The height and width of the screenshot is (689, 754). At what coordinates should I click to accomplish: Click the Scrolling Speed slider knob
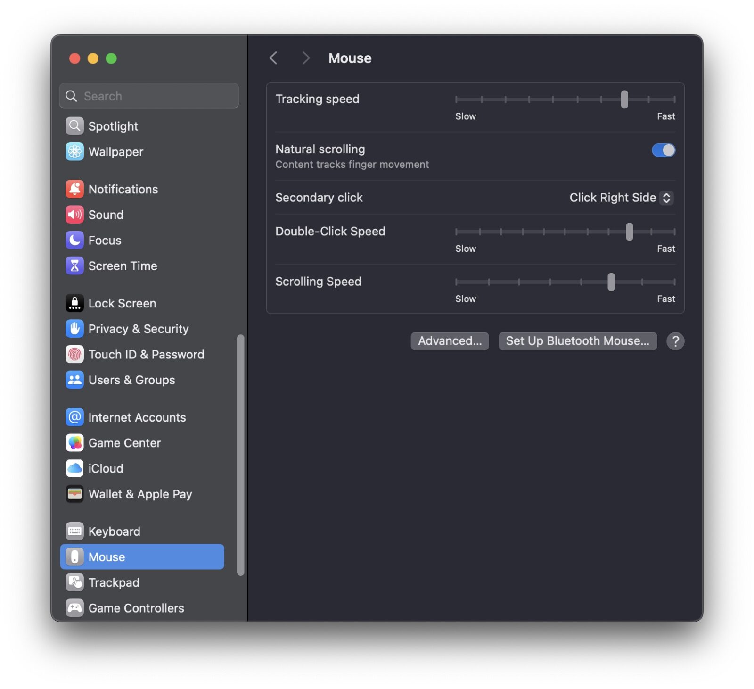pos(611,282)
